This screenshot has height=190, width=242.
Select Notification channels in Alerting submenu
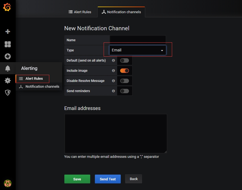(x=42, y=87)
